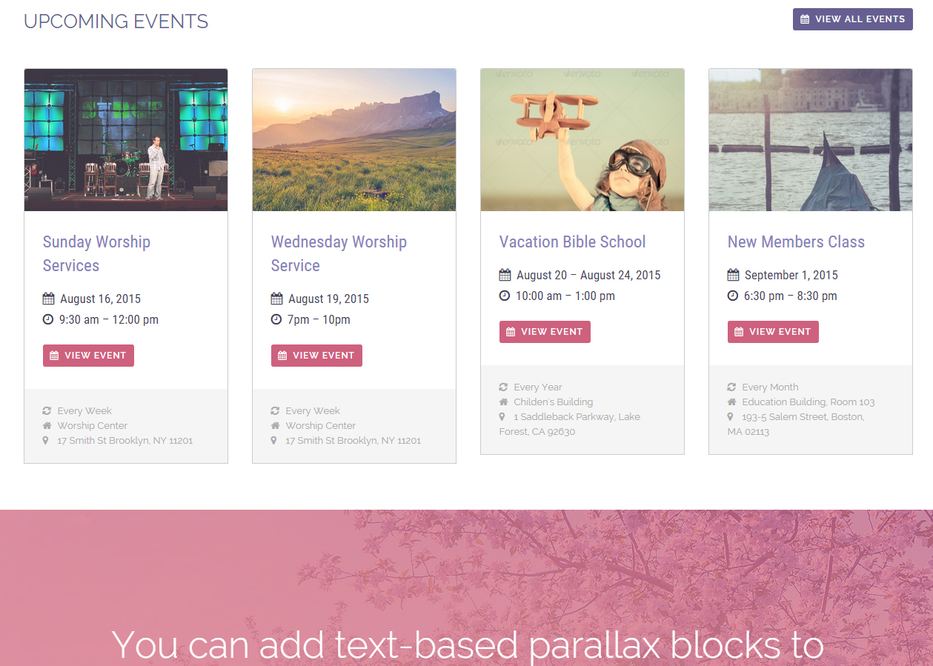Open the Sunday Worship Services stage photo
Screen dimensions: 933x666
click(126, 140)
